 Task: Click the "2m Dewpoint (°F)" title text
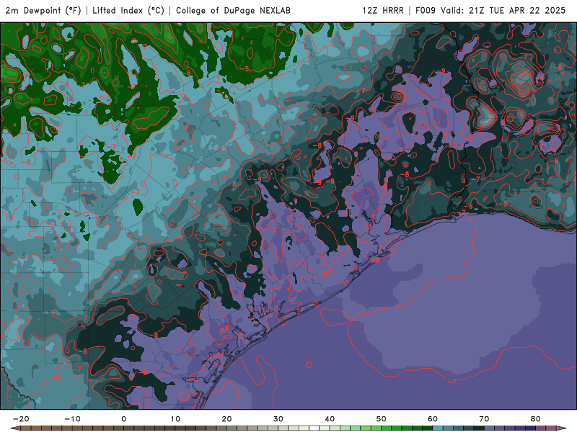pos(43,11)
